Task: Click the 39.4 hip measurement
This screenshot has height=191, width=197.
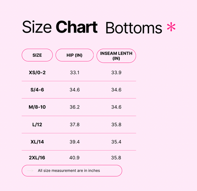Action: coord(74,142)
